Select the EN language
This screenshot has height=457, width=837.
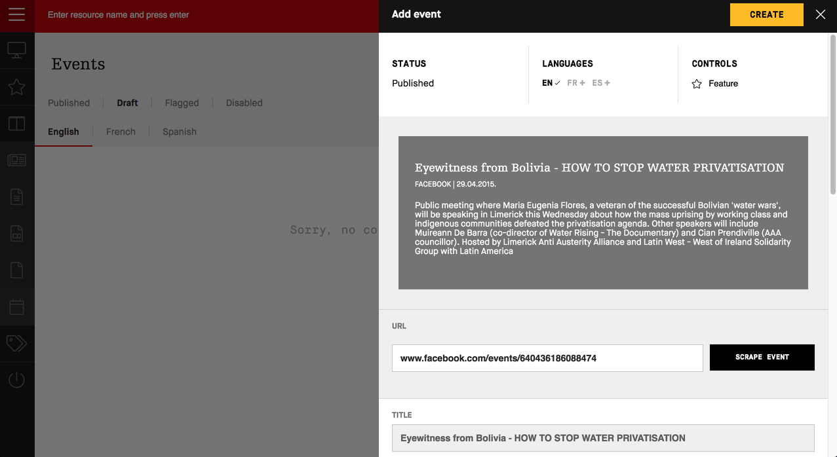(x=551, y=83)
